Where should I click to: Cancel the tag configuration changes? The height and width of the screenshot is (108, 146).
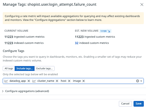125,104
